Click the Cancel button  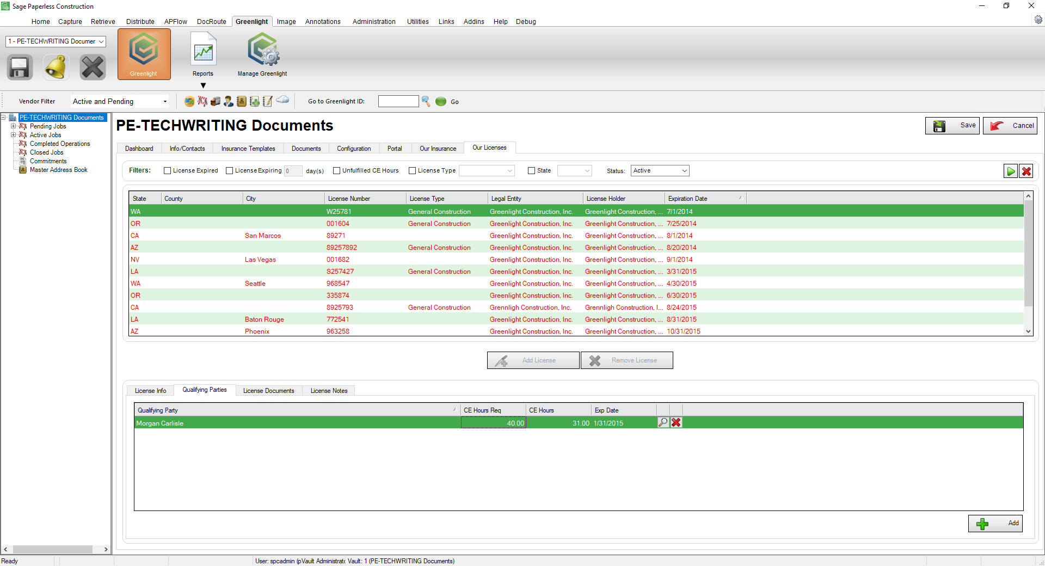tap(1010, 126)
